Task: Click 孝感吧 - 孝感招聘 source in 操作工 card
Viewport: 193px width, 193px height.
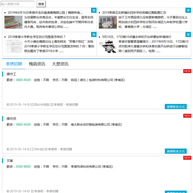Action: pos(66,105)
